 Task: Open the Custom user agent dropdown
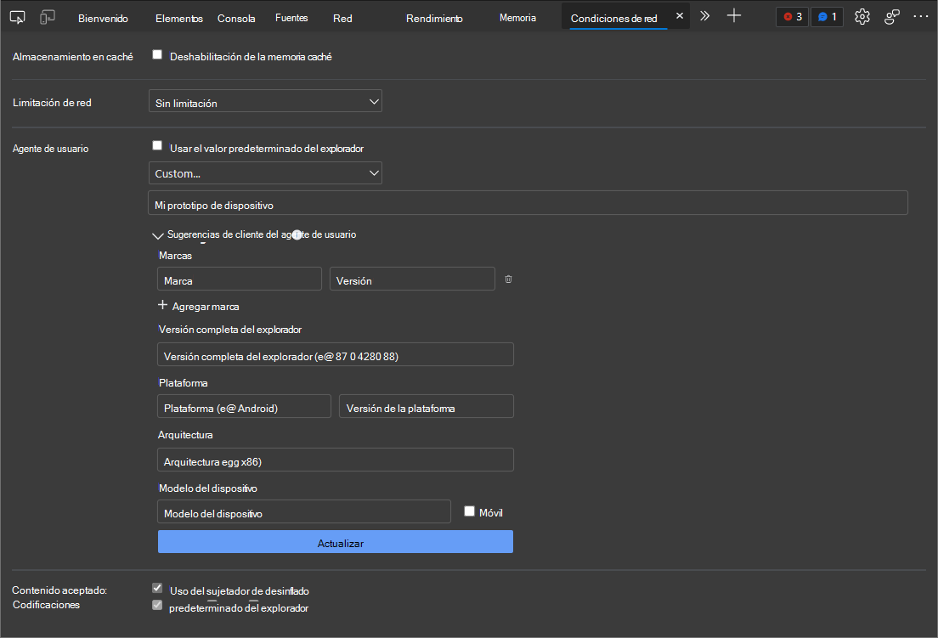tap(265, 172)
